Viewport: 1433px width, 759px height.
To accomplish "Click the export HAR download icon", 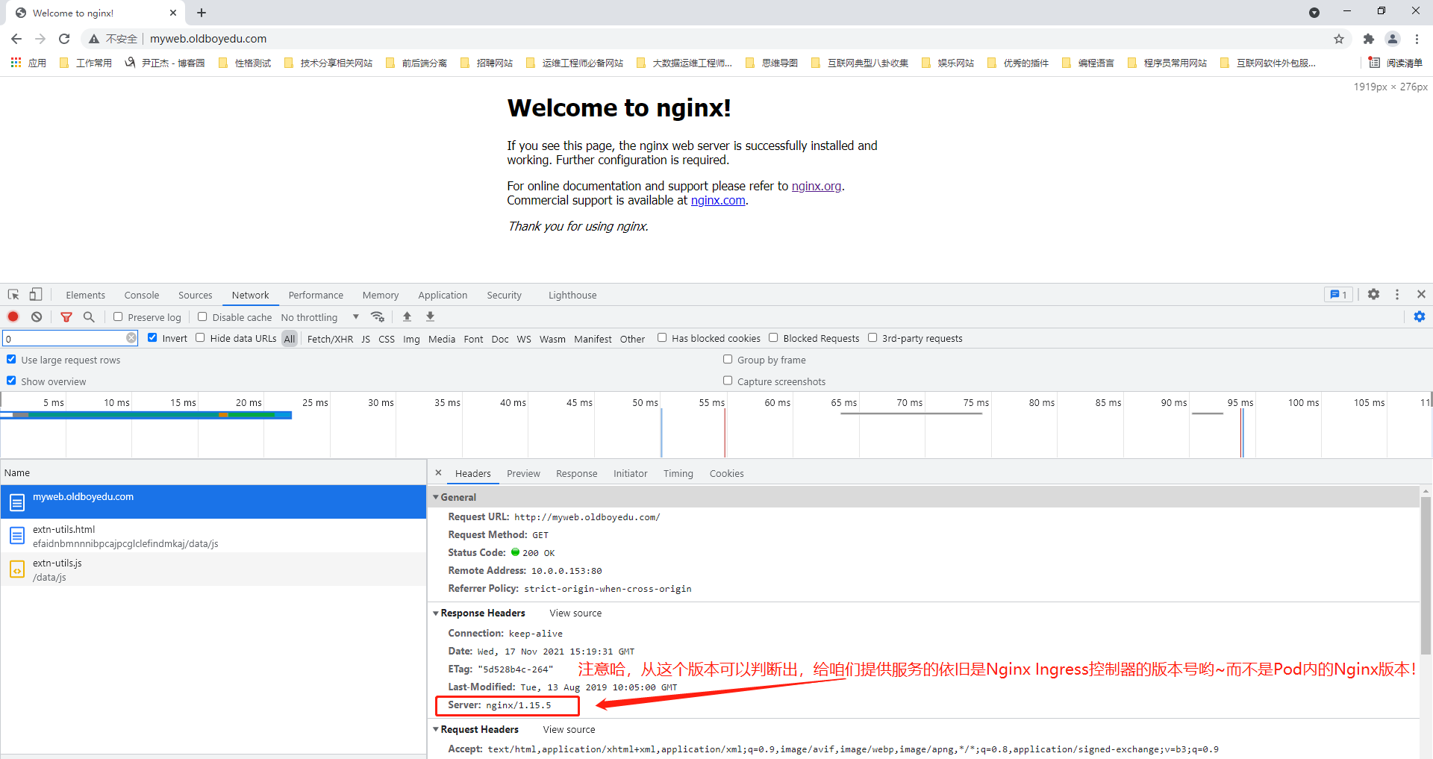I will [x=430, y=317].
